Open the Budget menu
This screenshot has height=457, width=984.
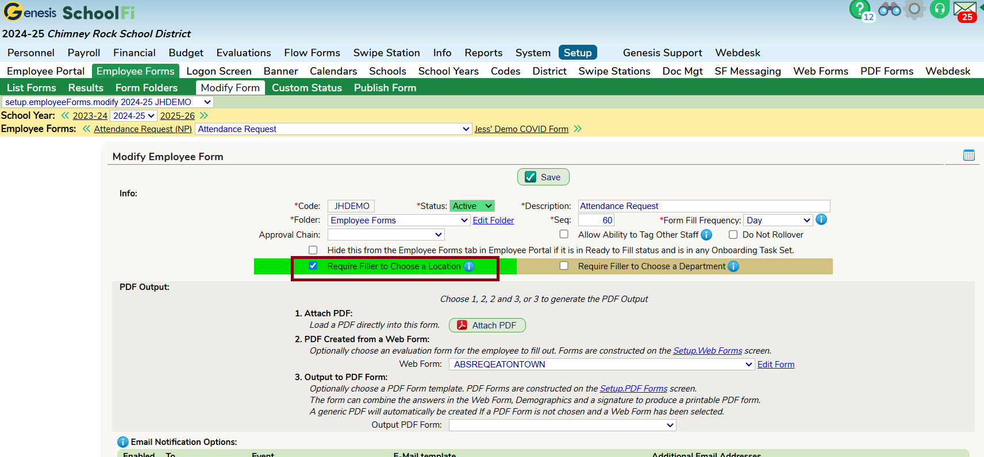click(x=186, y=53)
